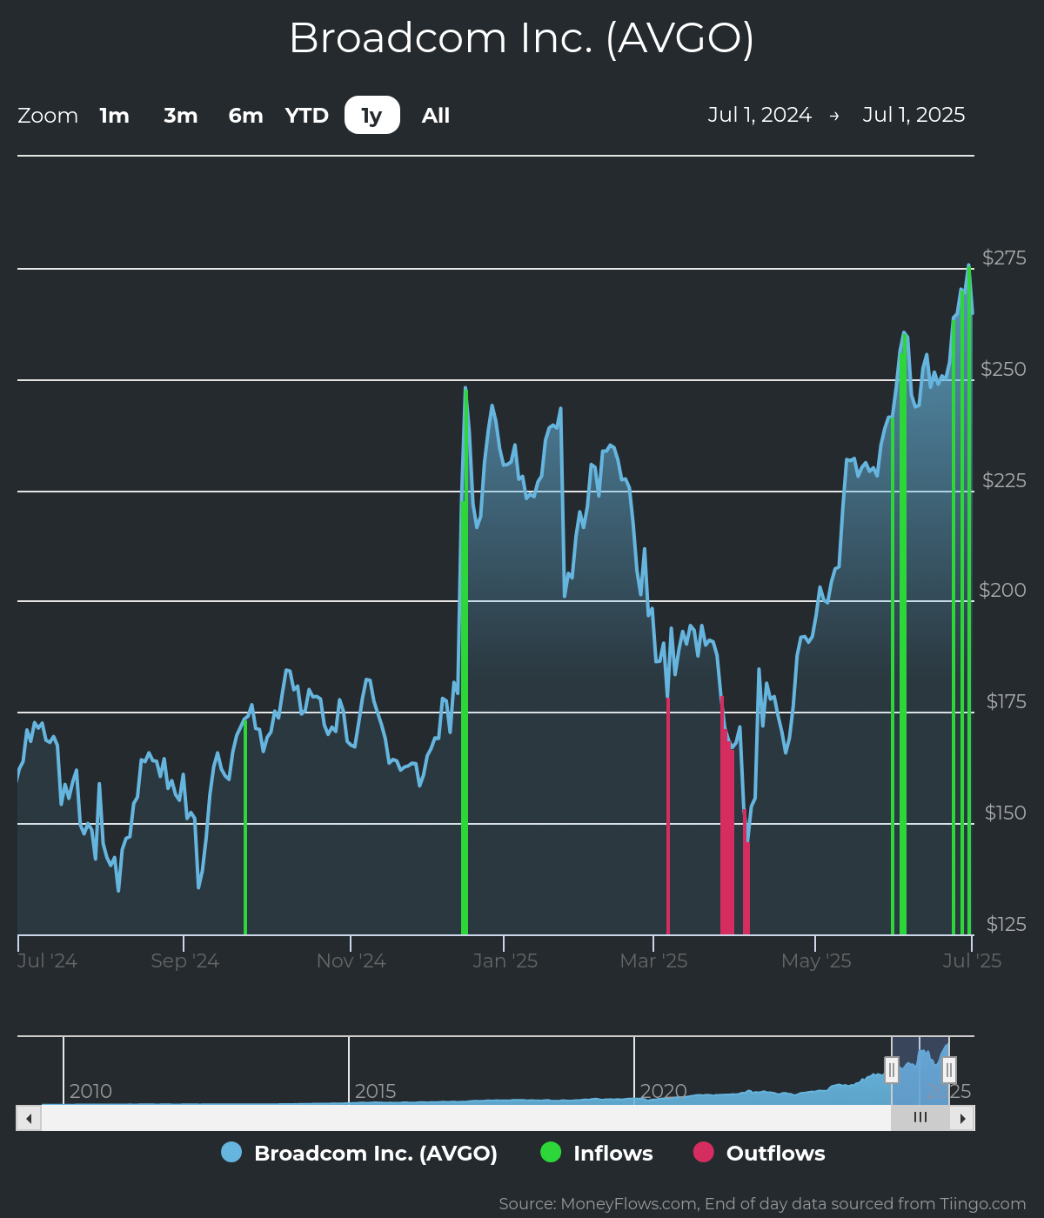Click the Zoom label
Viewport: 1044px width, 1218px height.
coord(48,115)
